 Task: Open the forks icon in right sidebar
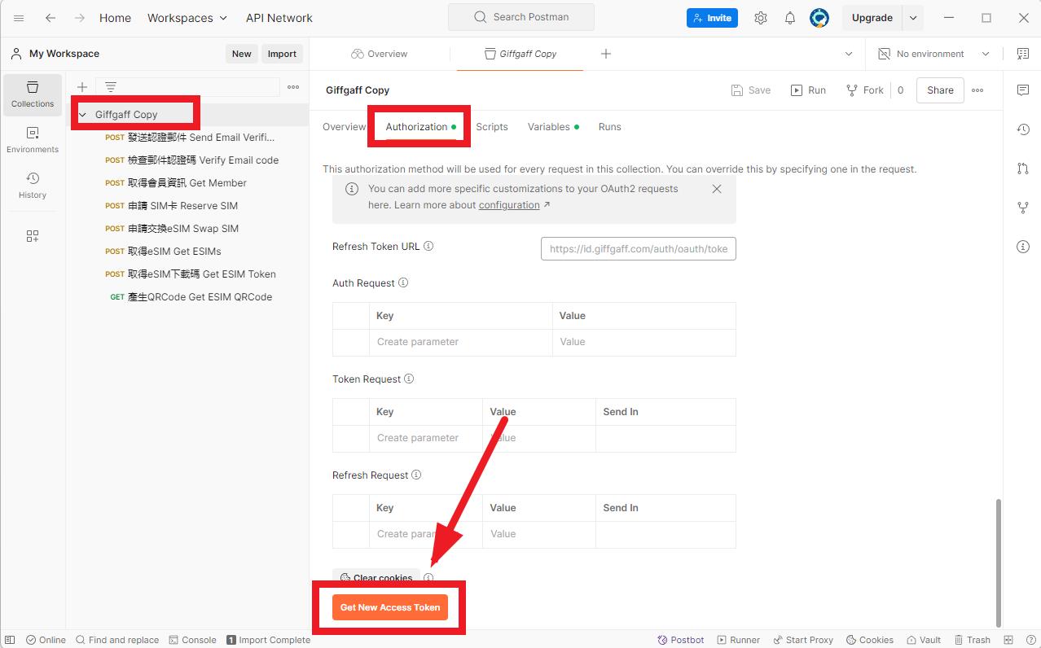tap(1023, 208)
